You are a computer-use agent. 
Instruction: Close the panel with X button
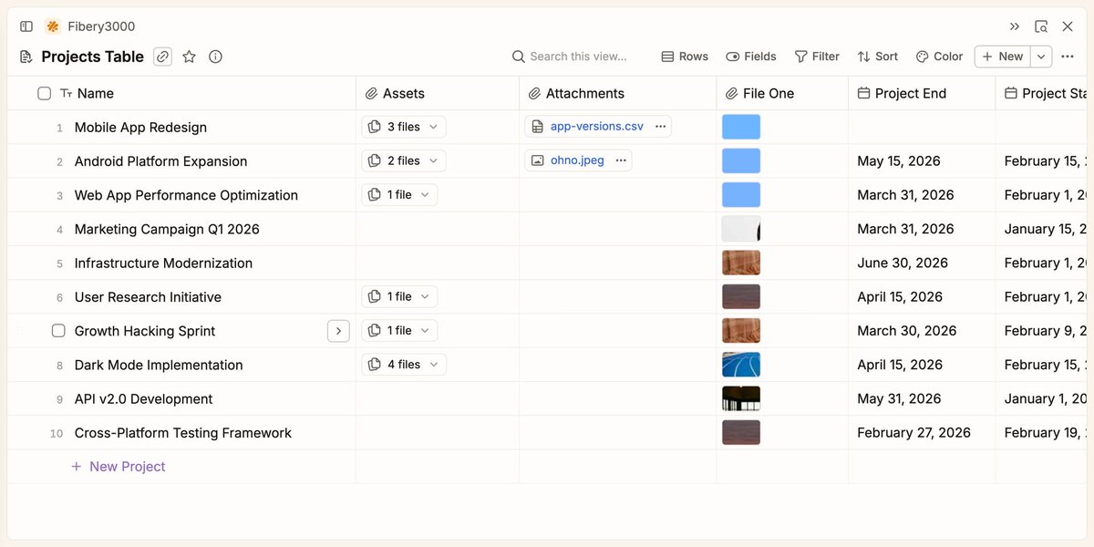tap(1068, 26)
